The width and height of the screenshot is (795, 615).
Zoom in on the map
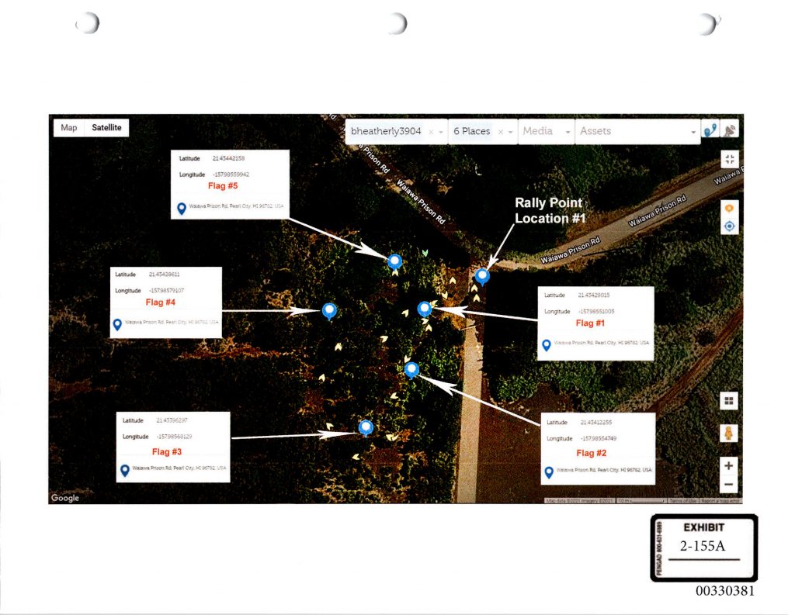click(x=728, y=466)
